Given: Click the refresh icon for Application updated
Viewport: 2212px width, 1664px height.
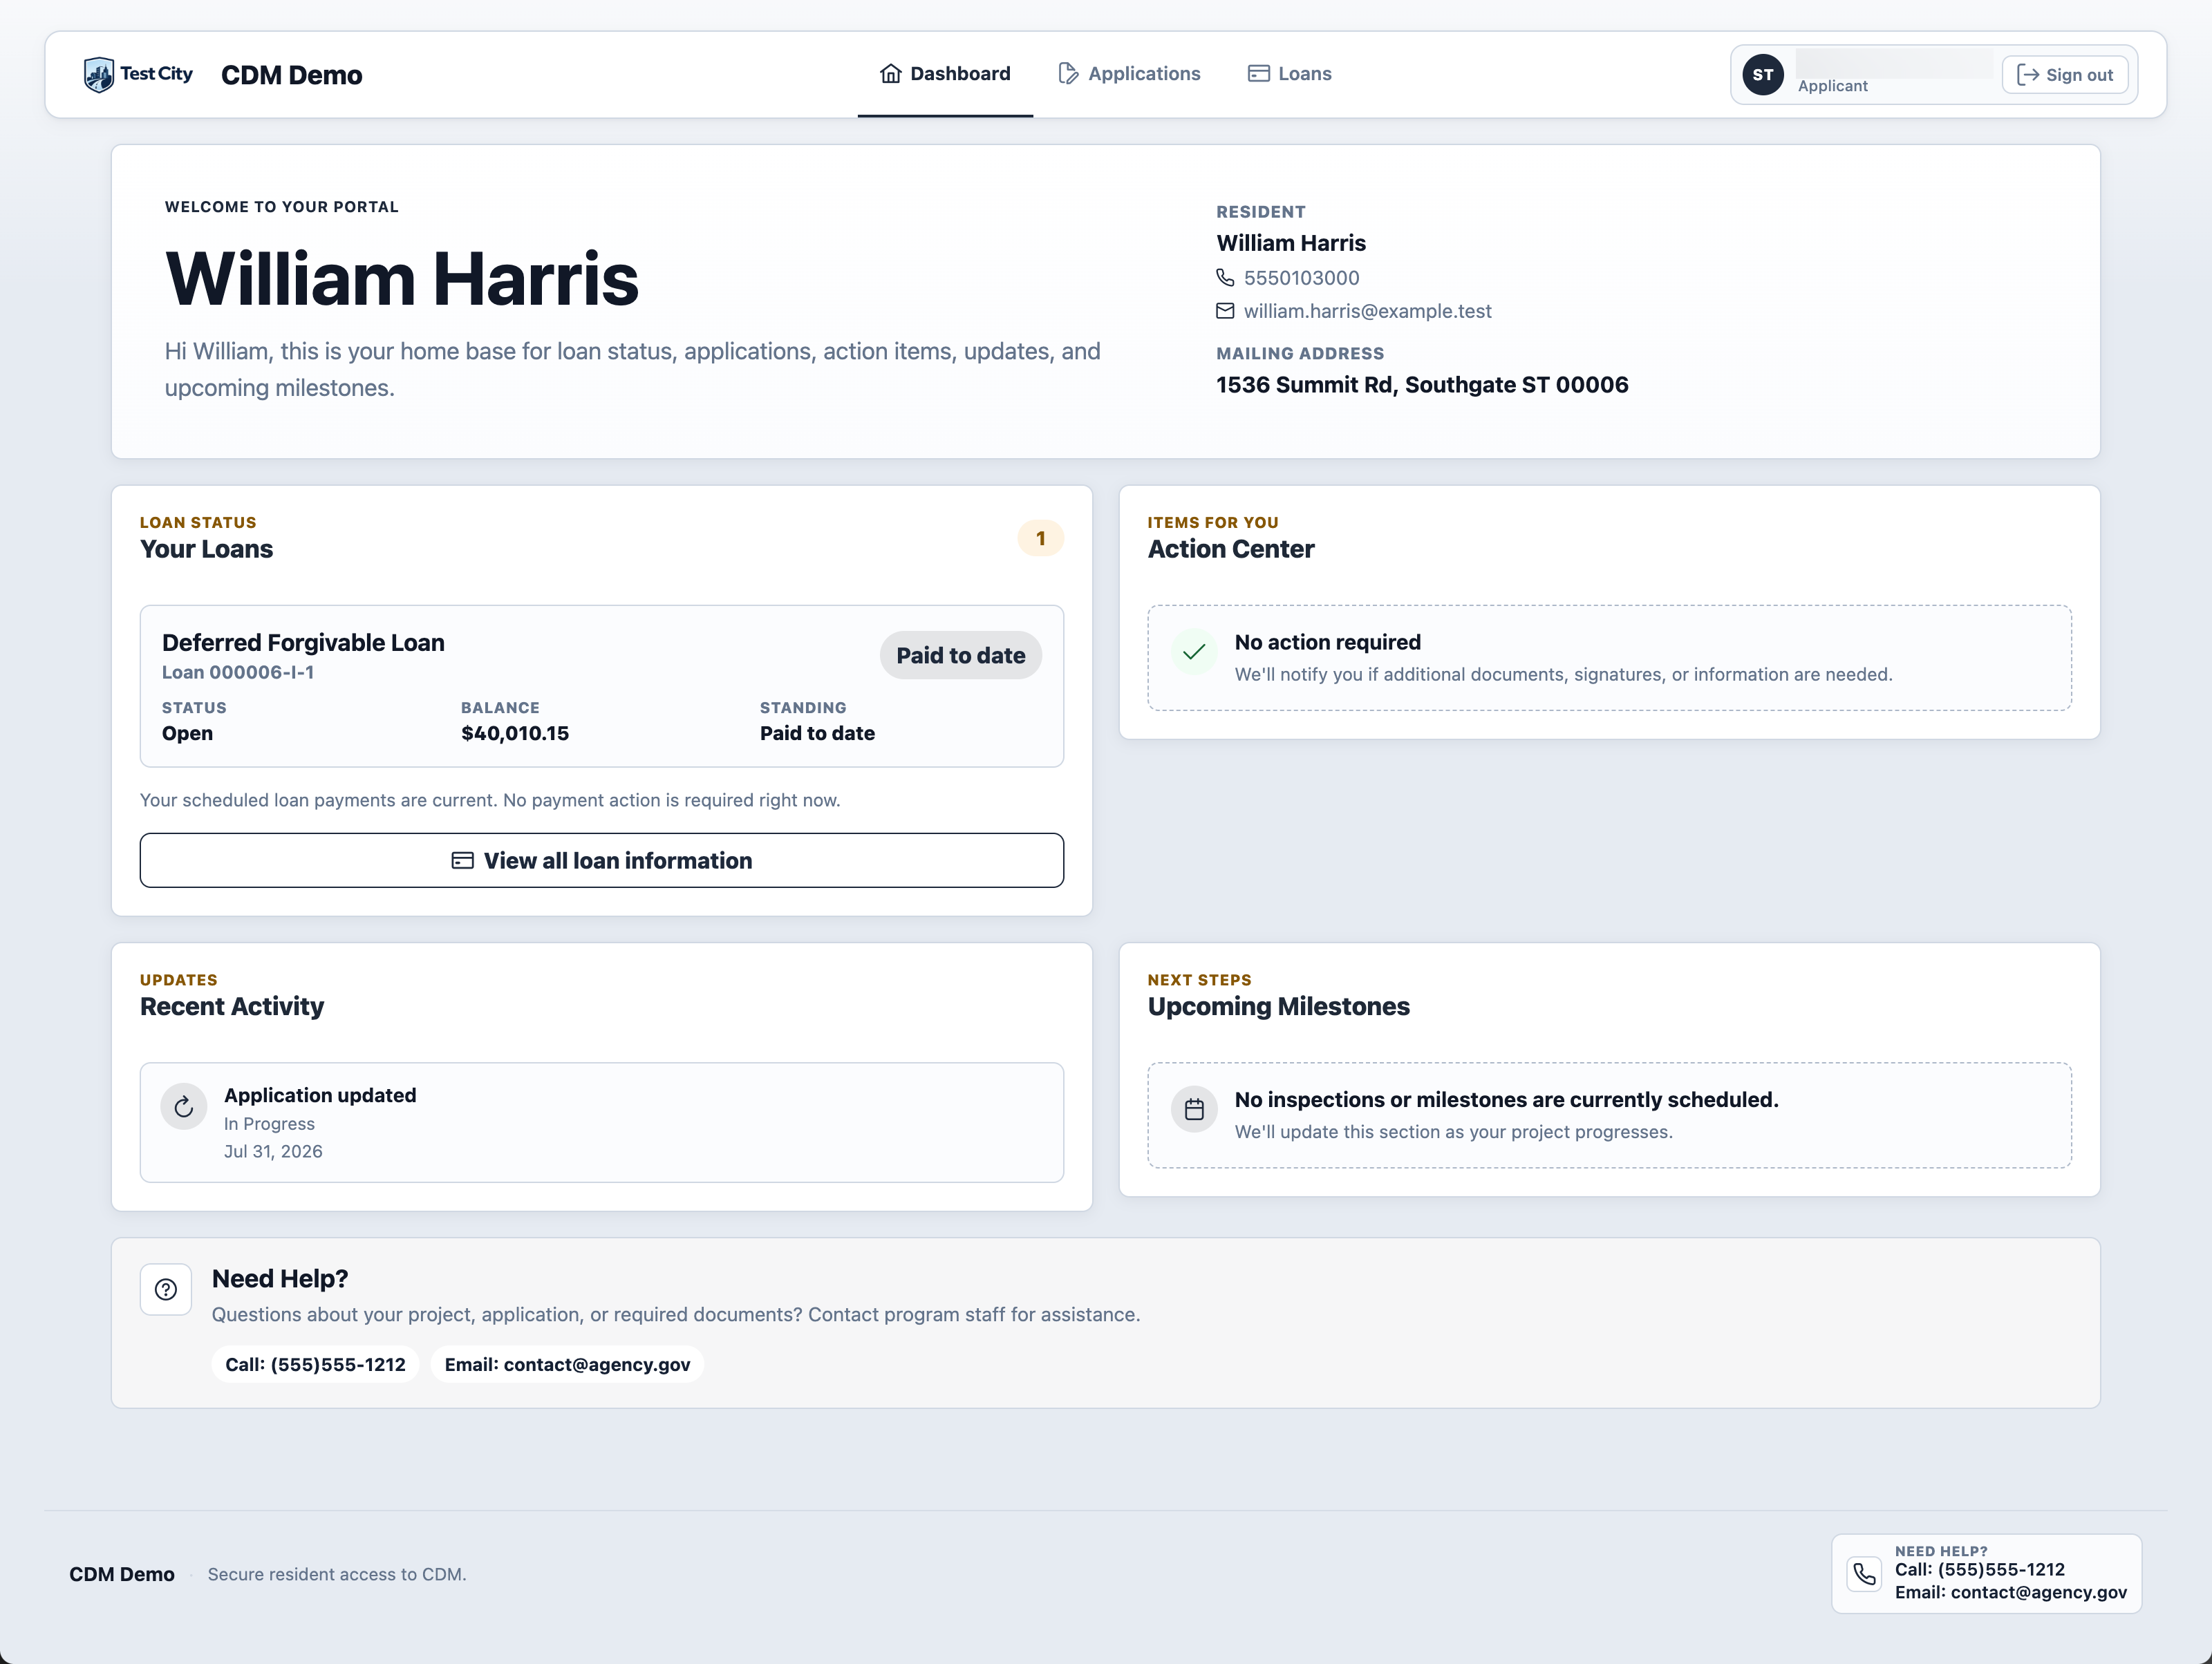Looking at the screenshot, I should (184, 1106).
